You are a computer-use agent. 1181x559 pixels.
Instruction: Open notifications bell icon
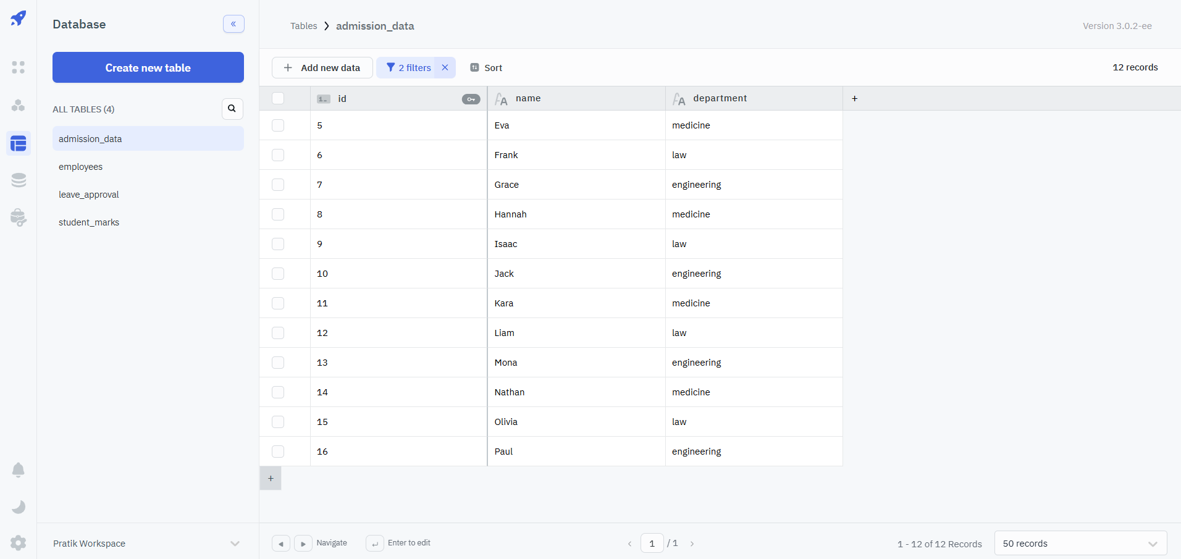19,470
